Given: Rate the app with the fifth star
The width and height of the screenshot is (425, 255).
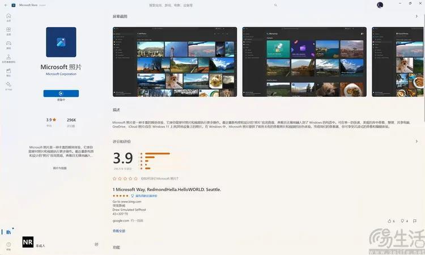Looking at the screenshot, I should coord(136,178).
